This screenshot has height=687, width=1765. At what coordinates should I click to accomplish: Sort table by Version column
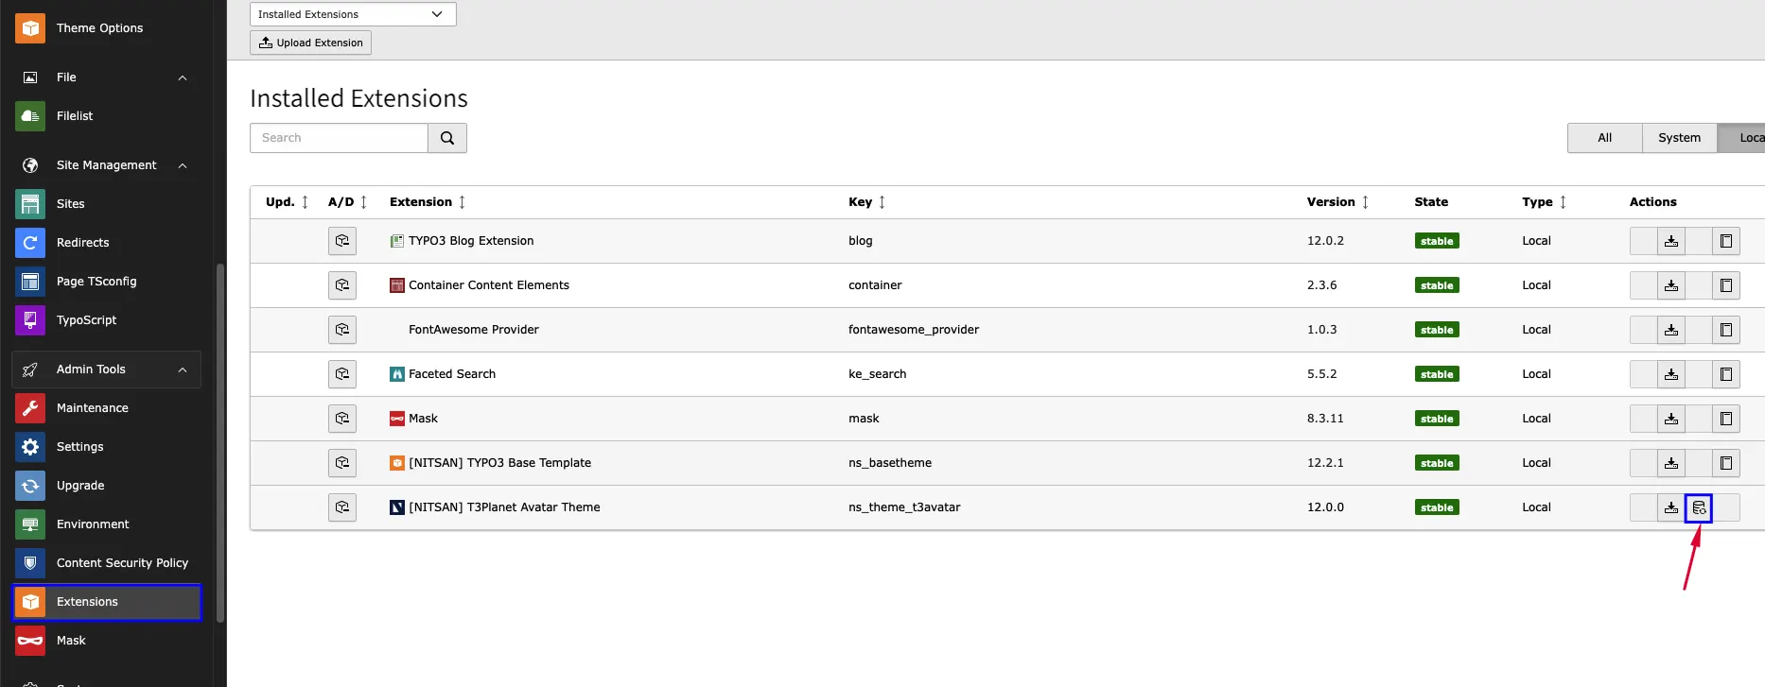click(1337, 202)
